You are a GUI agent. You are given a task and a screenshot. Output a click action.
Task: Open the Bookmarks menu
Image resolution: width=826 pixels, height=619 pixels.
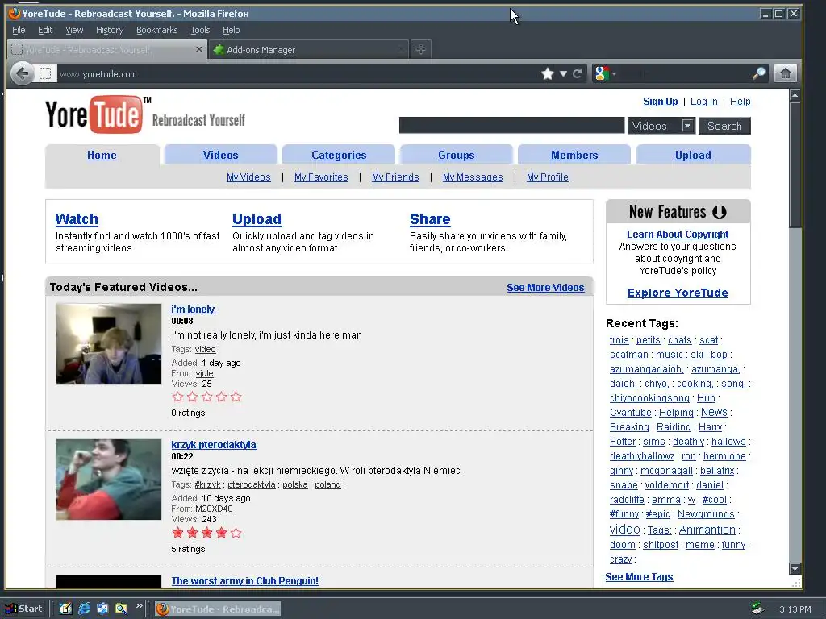point(157,30)
